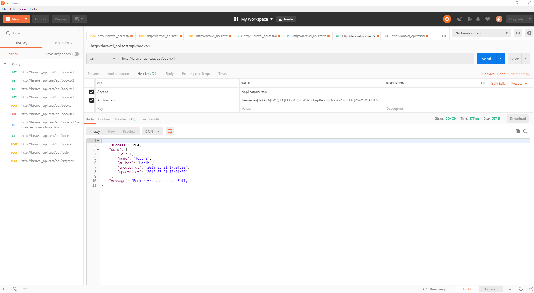Switch to Browse mode in status bar
534x293 pixels.
pyautogui.click(x=491, y=289)
